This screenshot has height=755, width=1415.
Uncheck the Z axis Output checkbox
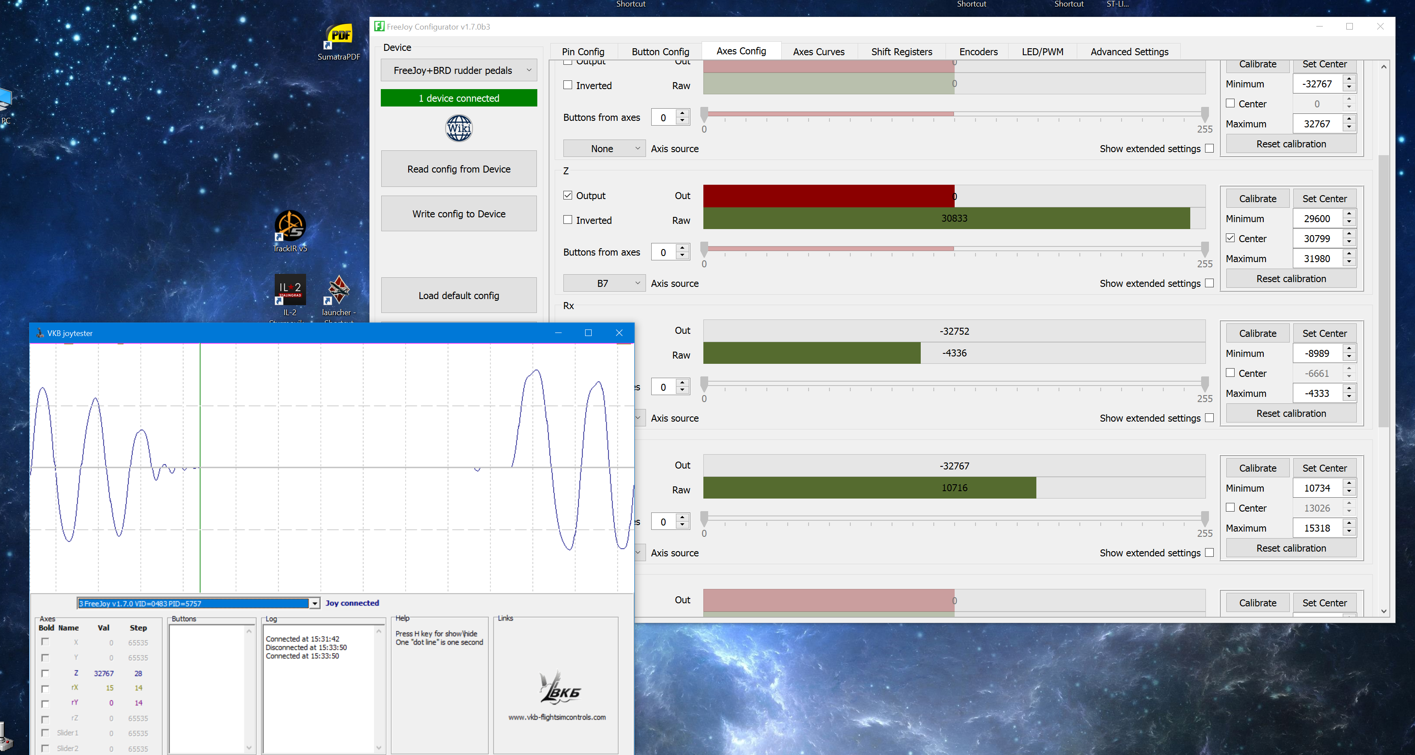click(568, 196)
